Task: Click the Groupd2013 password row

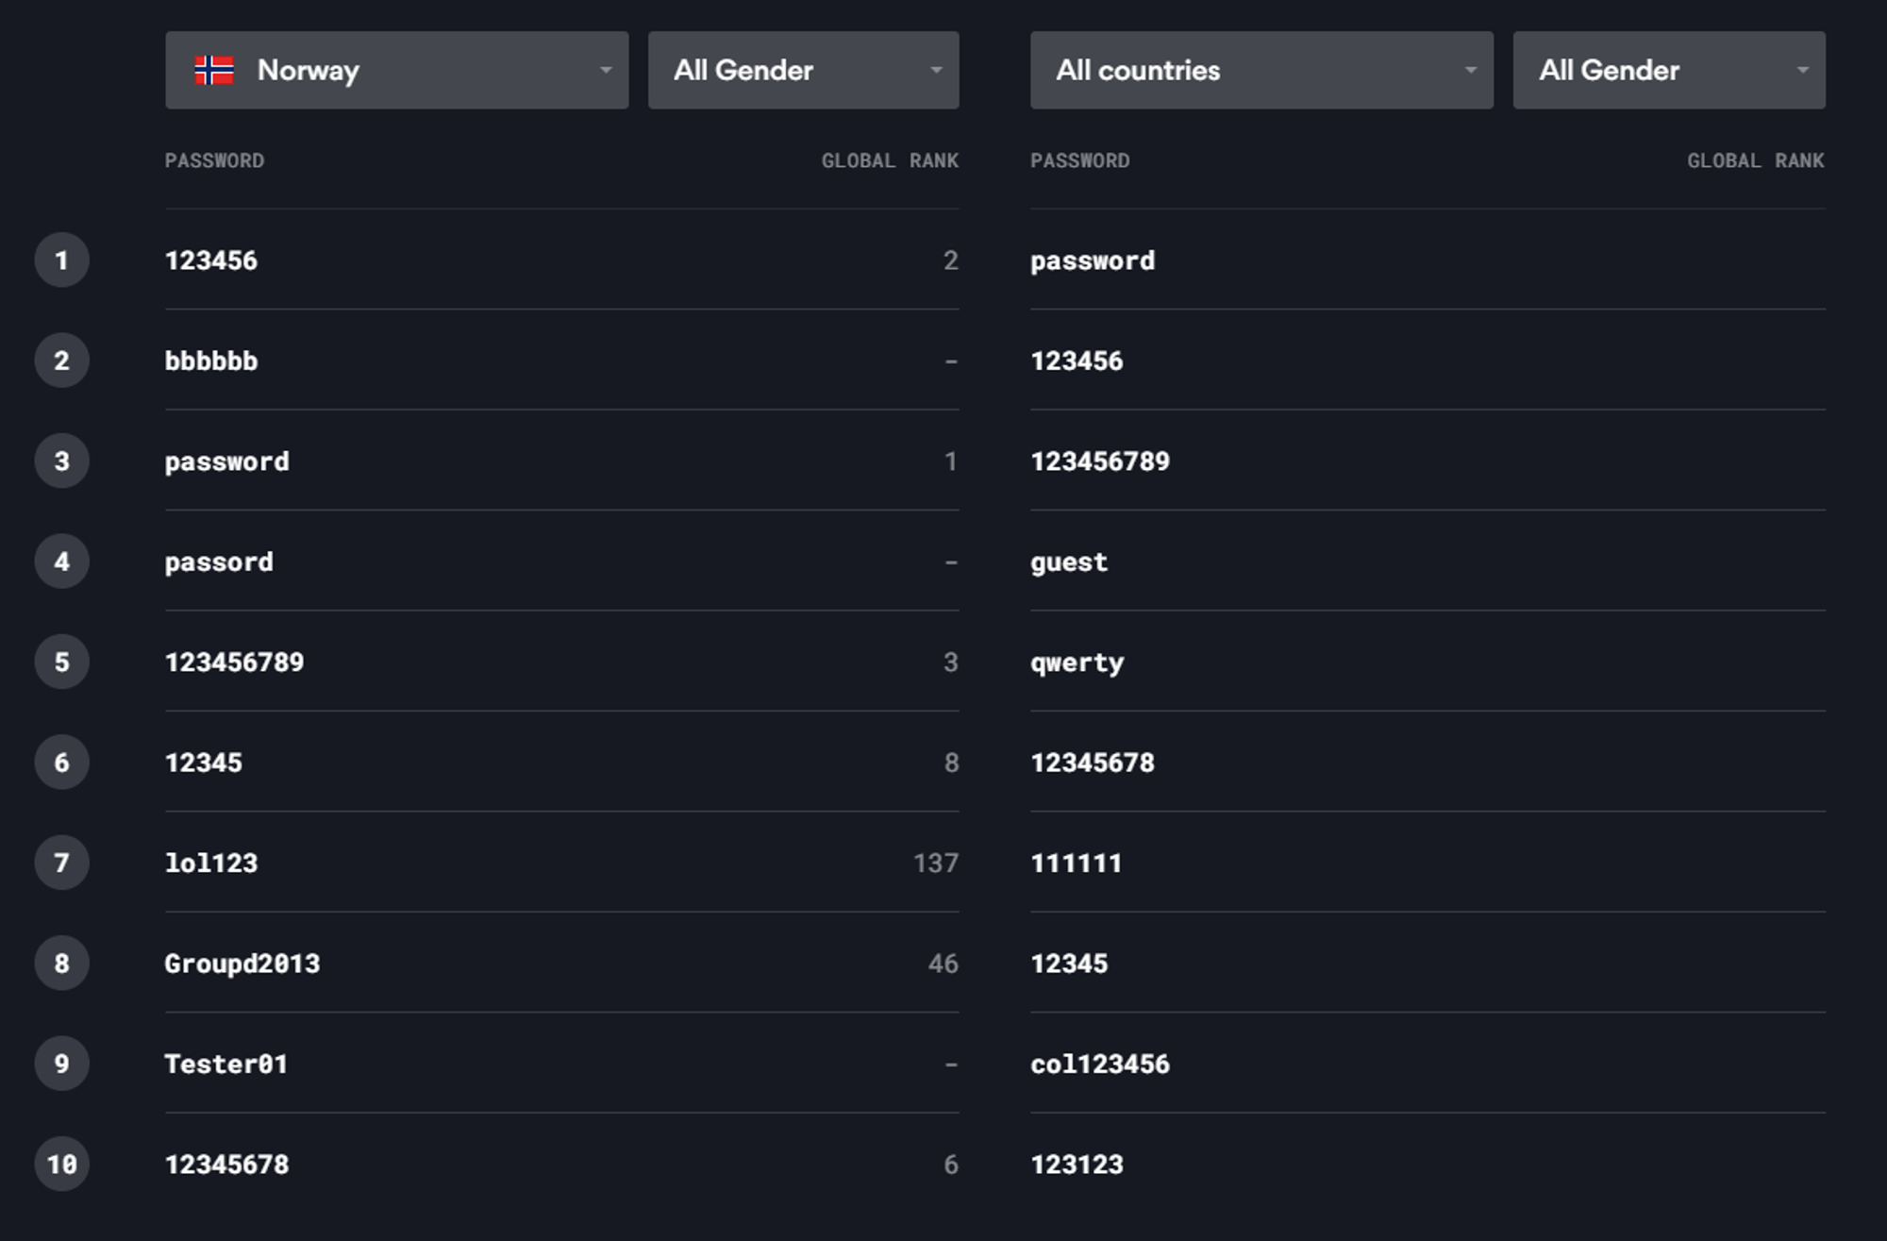Action: click(561, 963)
